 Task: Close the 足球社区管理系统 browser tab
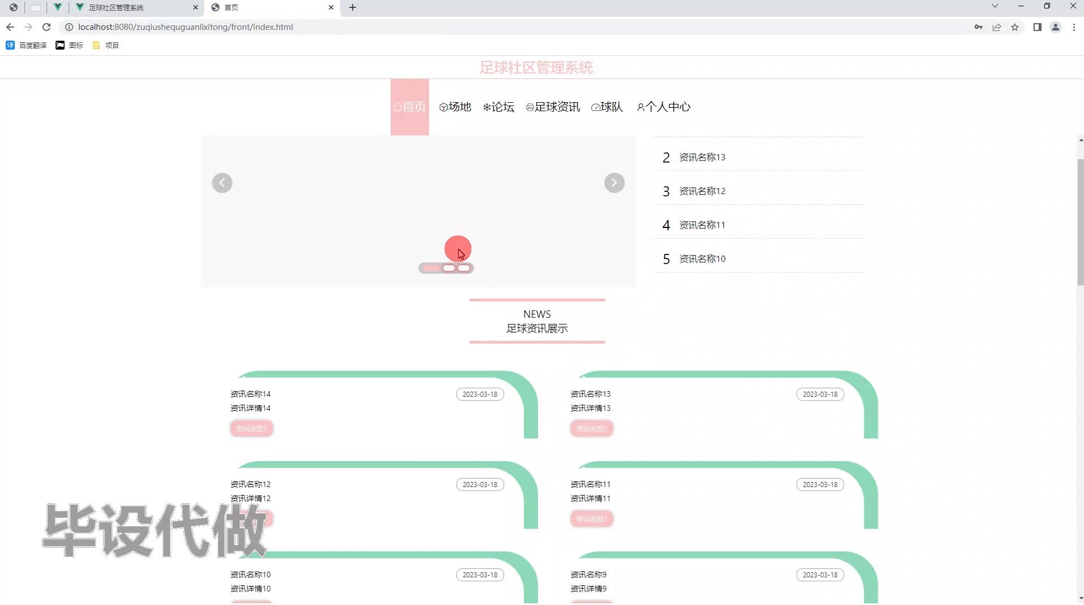click(195, 7)
